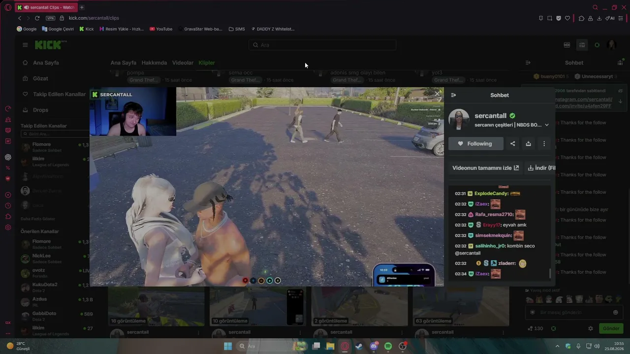Click the clip video player

pyautogui.click(x=266, y=187)
